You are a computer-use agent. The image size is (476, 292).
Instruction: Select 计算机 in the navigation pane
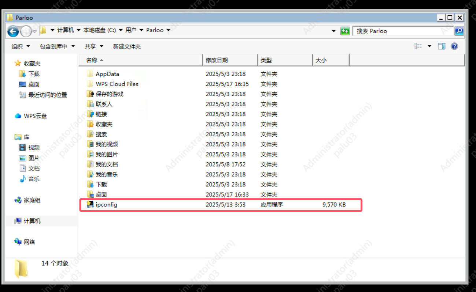tap(32, 221)
